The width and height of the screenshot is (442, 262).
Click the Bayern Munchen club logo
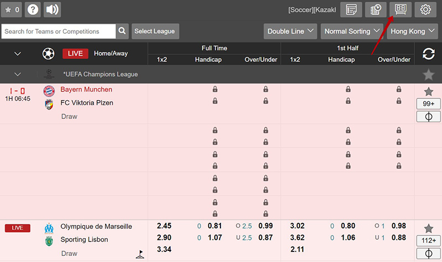pyautogui.click(x=49, y=91)
